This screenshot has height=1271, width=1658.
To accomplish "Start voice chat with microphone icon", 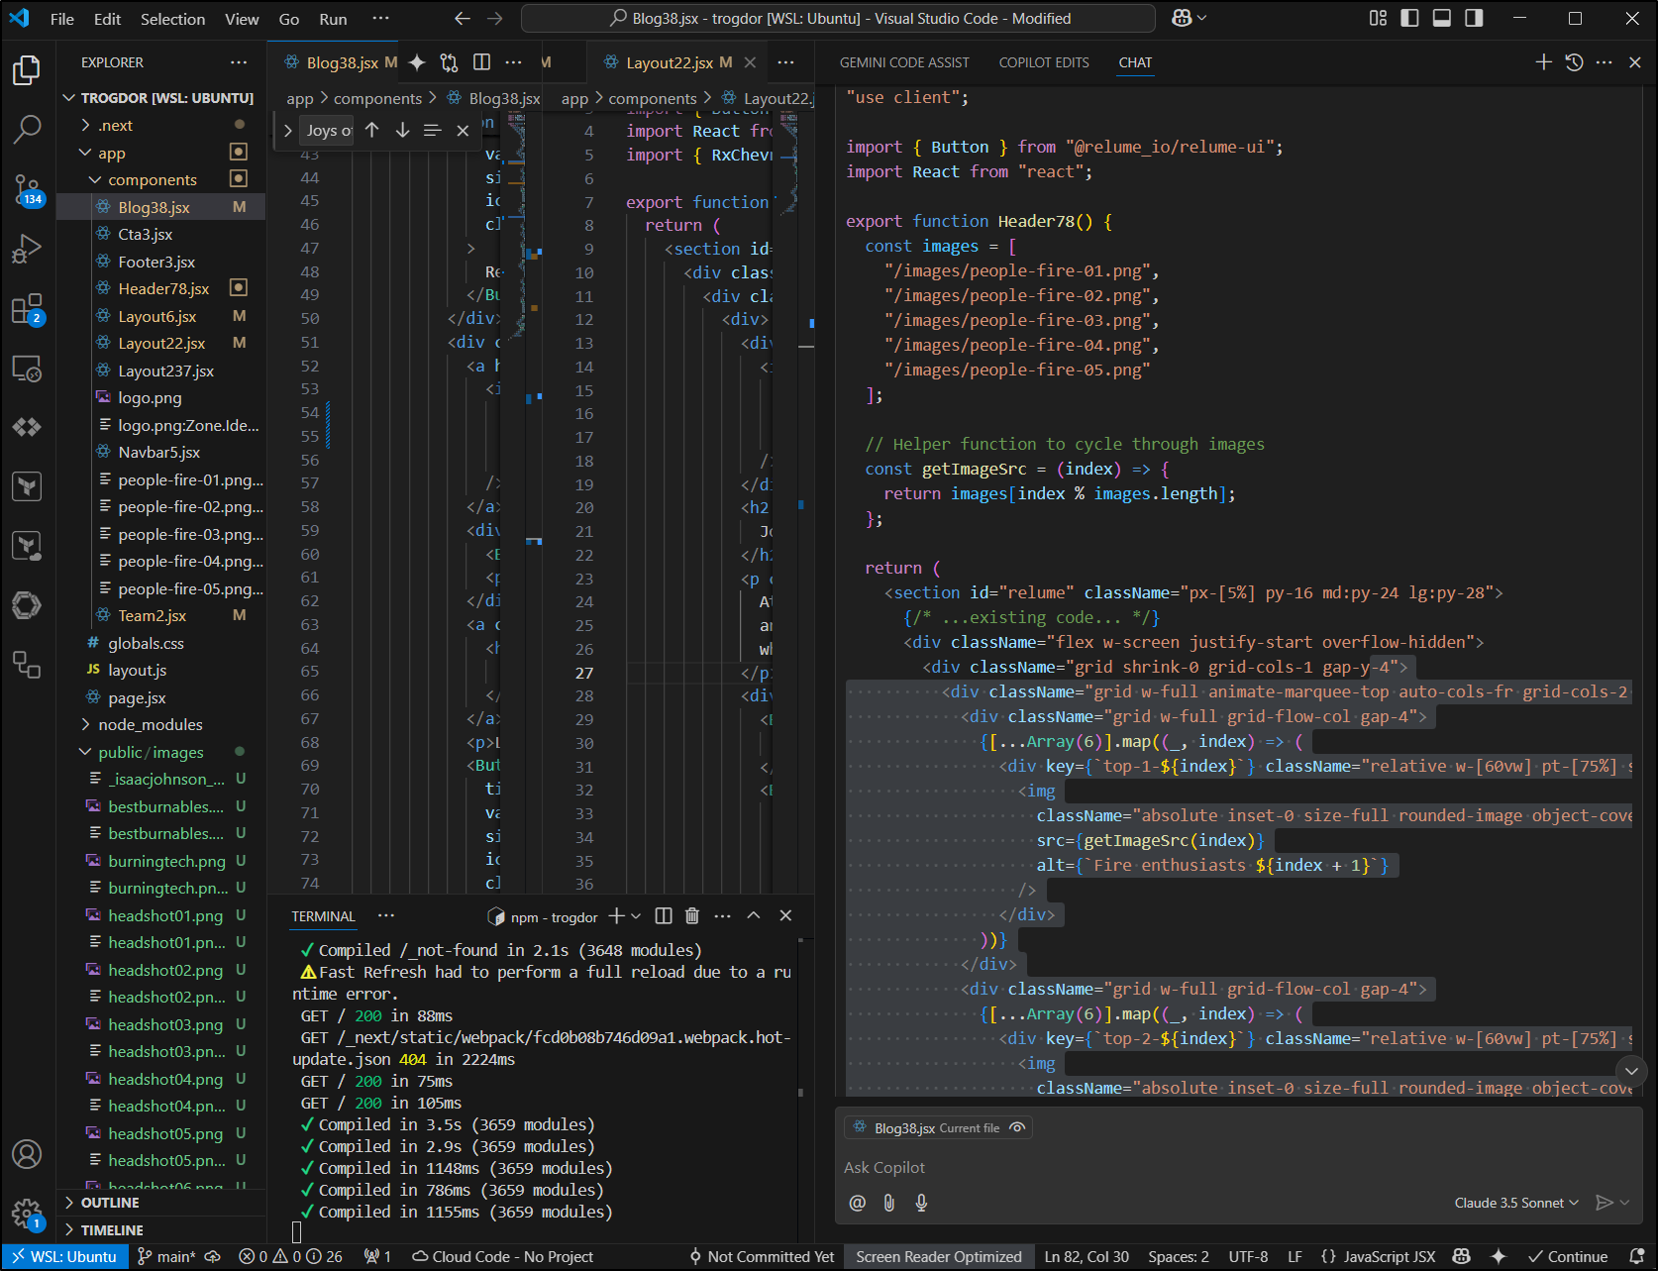I will point(921,1203).
